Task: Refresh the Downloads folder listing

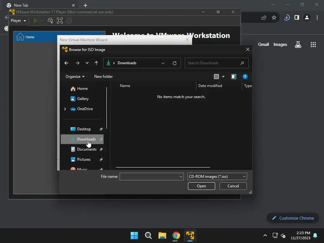Action: pyautogui.click(x=175, y=63)
